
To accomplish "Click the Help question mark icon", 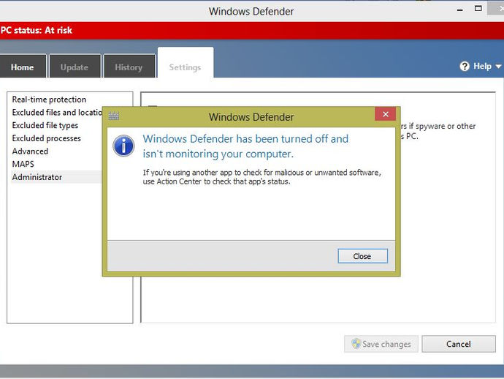I will point(465,66).
